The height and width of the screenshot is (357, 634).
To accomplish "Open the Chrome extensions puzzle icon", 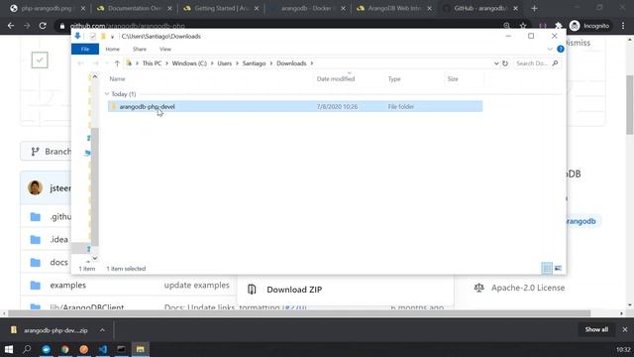I will [x=559, y=26].
